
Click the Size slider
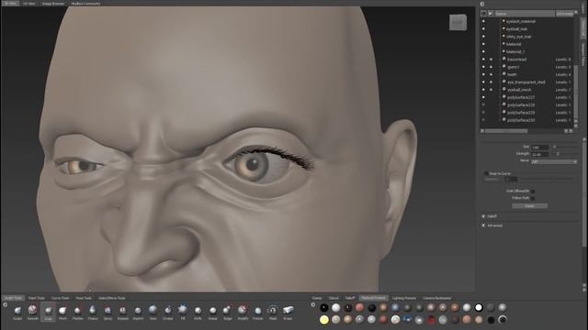(x=566, y=147)
